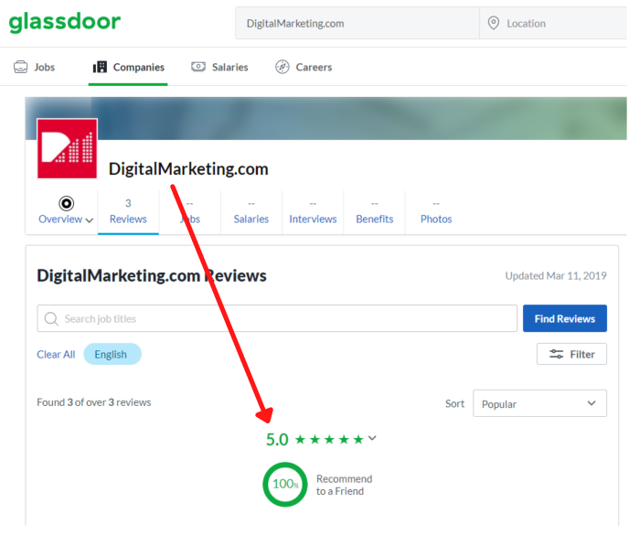Click the Careers compass icon

pos(283,67)
